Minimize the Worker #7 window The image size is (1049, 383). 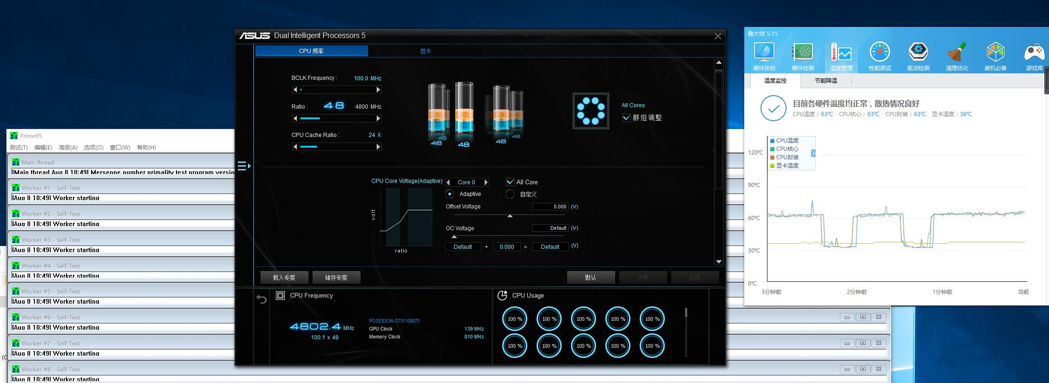[847, 343]
